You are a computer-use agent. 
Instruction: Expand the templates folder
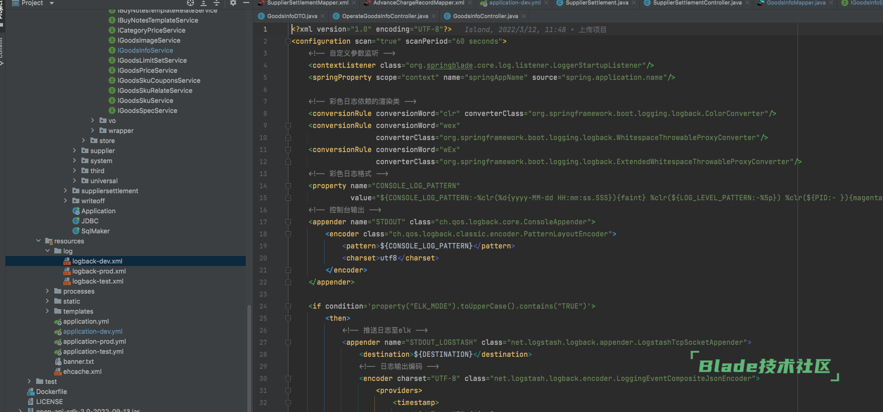click(47, 311)
